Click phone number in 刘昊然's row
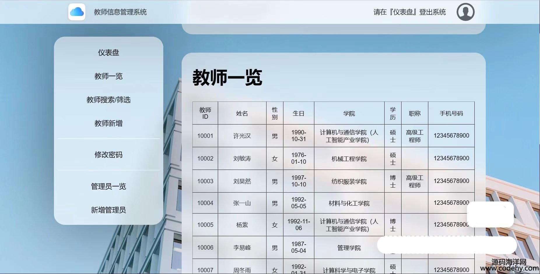The image size is (540, 274). coord(451,181)
